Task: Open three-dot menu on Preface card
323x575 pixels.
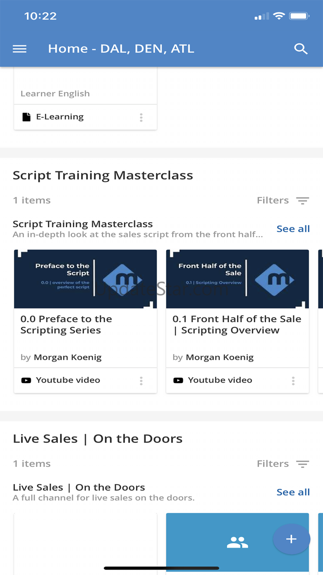Action: tap(141, 381)
